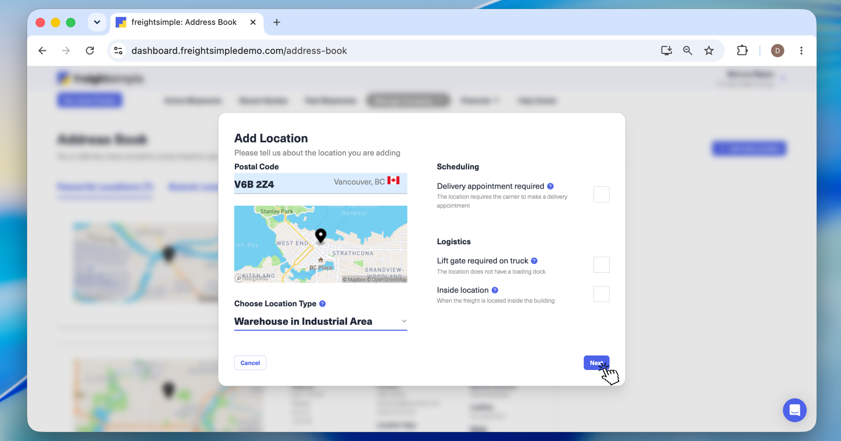This screenshot has width=841, height=441.
Task: Reload the page with the refresh icon
Action: pos(90,51)
